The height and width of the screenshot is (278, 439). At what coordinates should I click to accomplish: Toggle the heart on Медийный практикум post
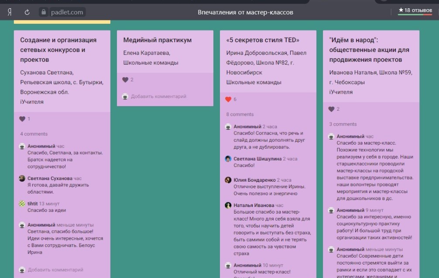pos(125,80)
